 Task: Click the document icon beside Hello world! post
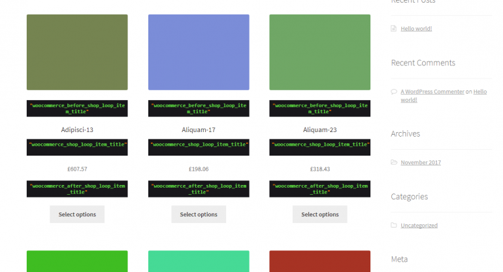click(393, 29)
